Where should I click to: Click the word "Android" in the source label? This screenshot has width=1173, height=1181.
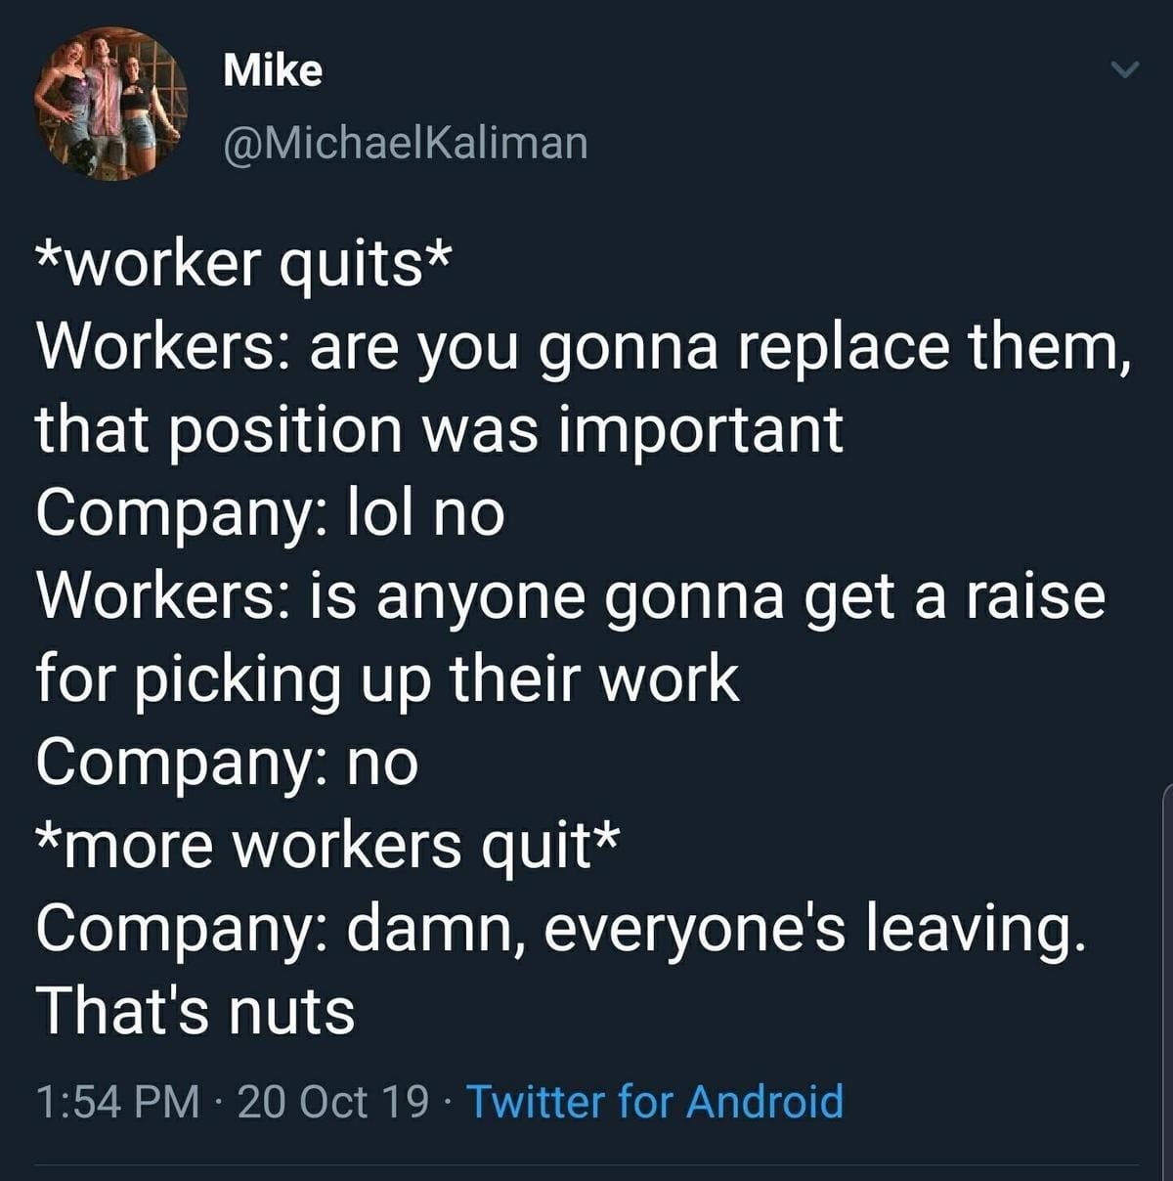764,1101
